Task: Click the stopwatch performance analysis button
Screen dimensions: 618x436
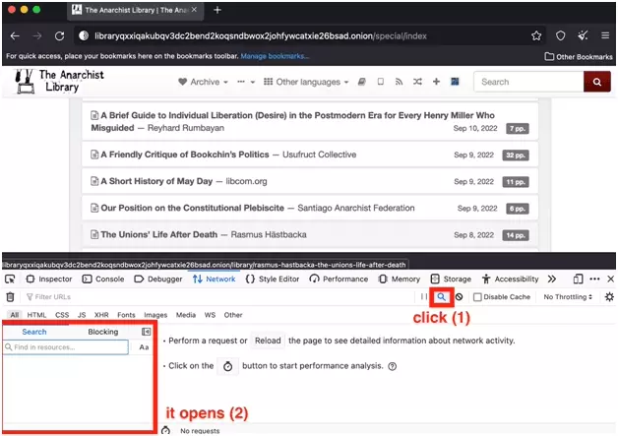Action: 227,365
